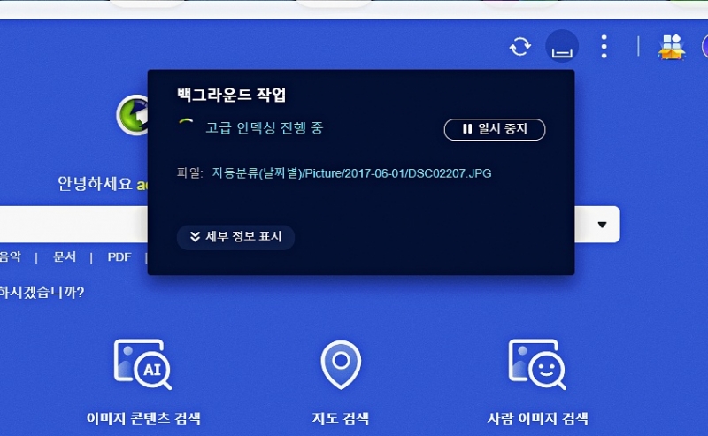Click the sync refresh icon

519,47
